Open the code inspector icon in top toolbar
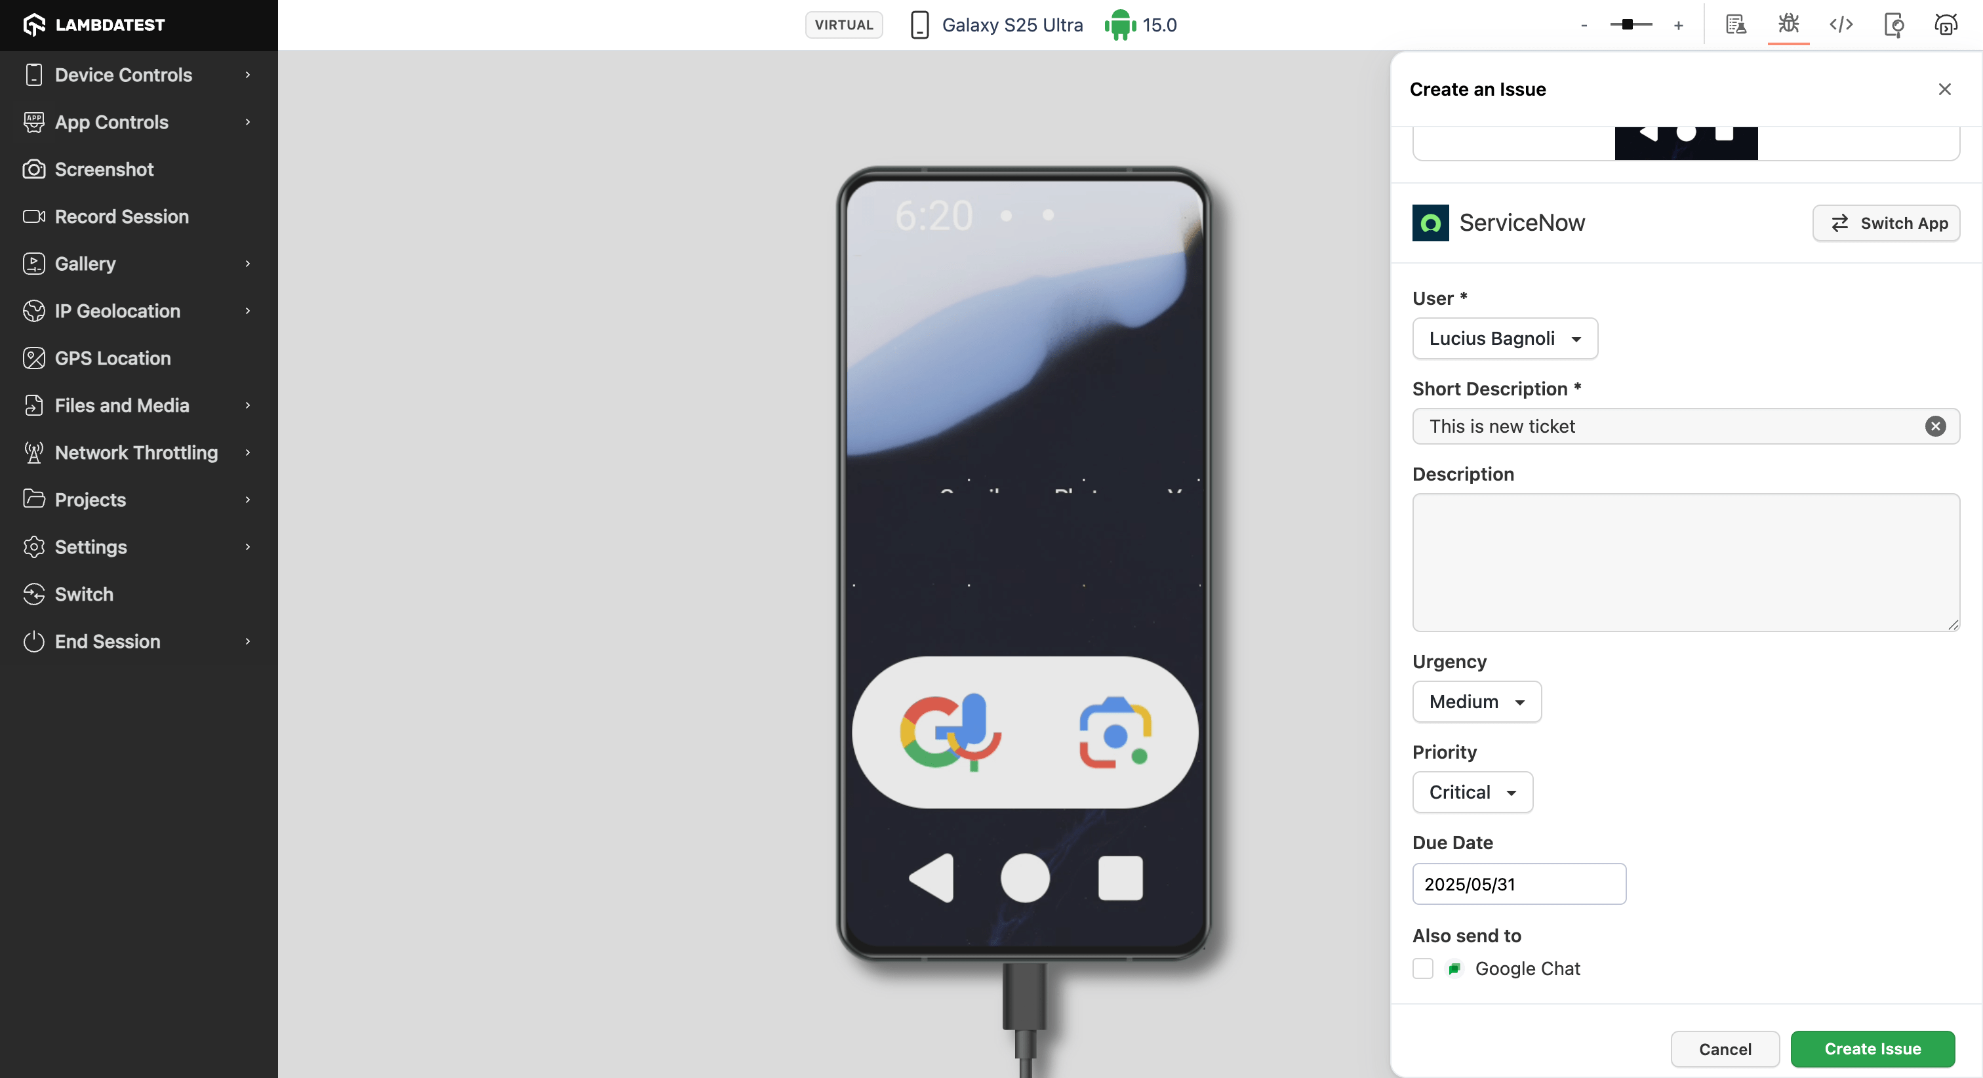 click(1841, 25)
